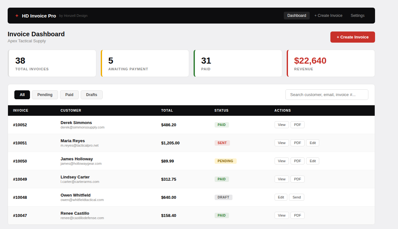View James Holloway invoice #10050
398x229 pixels.
tap(282, 161)
